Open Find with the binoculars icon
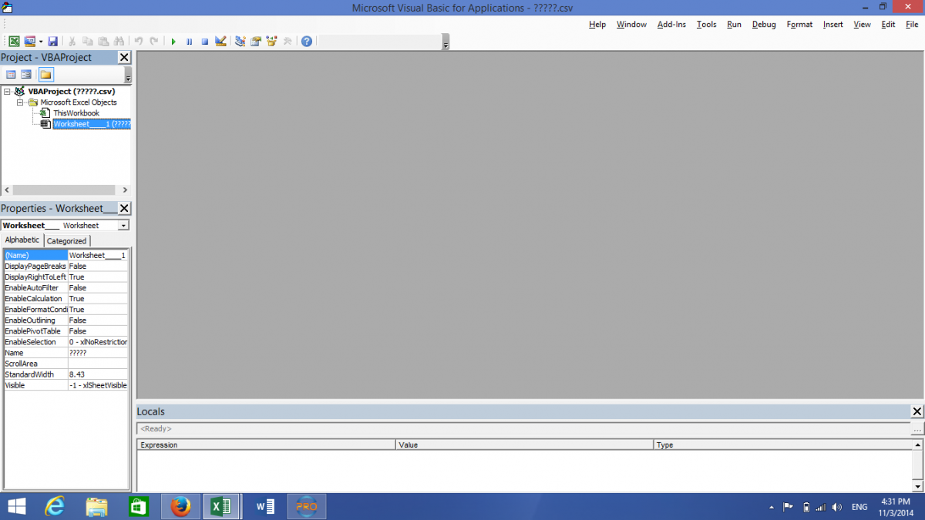 (x=118, y=41)
